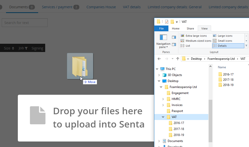Expand the Documents tree node

[159, 141]
